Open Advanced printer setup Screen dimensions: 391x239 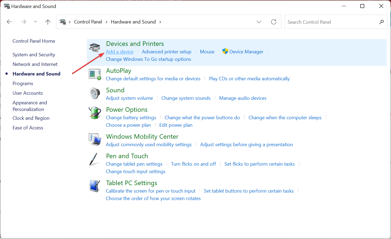[x=167, y=52]
